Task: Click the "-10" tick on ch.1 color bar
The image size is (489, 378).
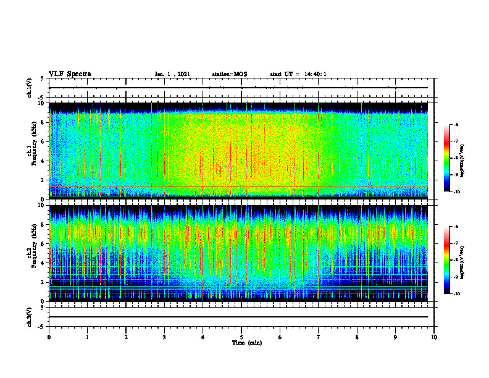Action: click(x=456, y=192)
